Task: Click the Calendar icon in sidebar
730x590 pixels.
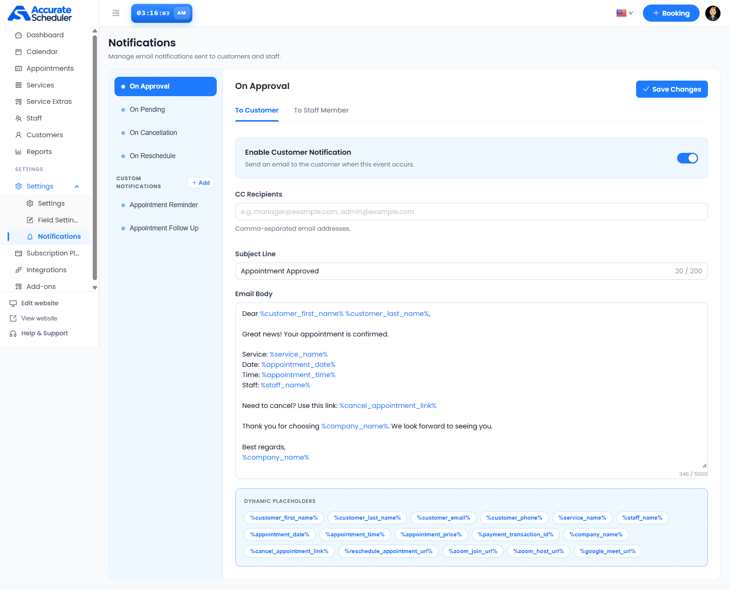Action: (18, 52)
